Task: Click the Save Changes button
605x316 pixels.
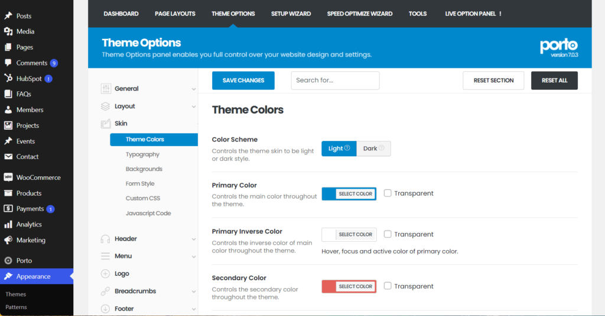Action: (243, 80)
